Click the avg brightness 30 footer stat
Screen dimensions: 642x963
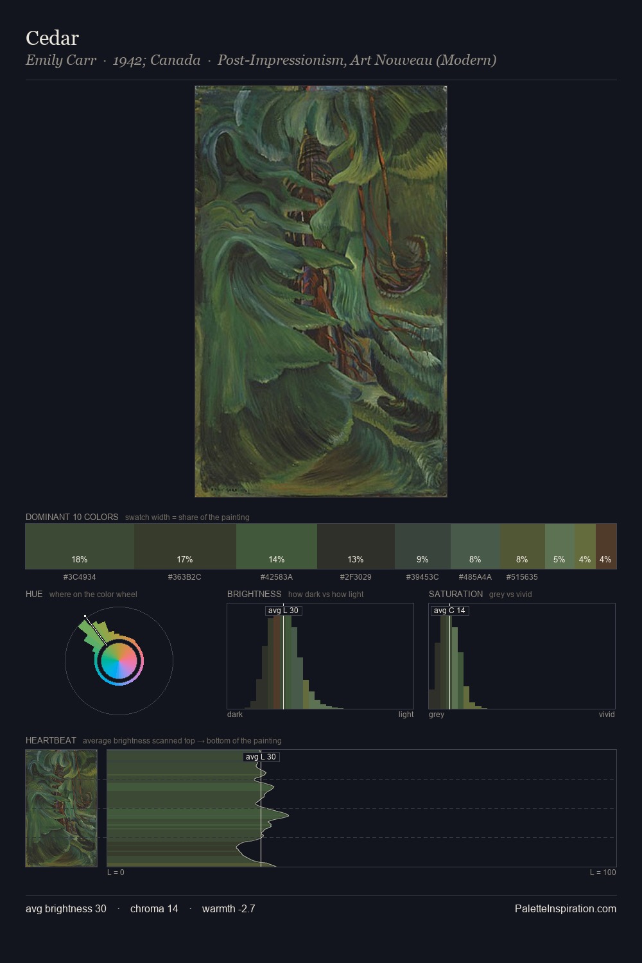pyautogui.click(x=66, y=909)
